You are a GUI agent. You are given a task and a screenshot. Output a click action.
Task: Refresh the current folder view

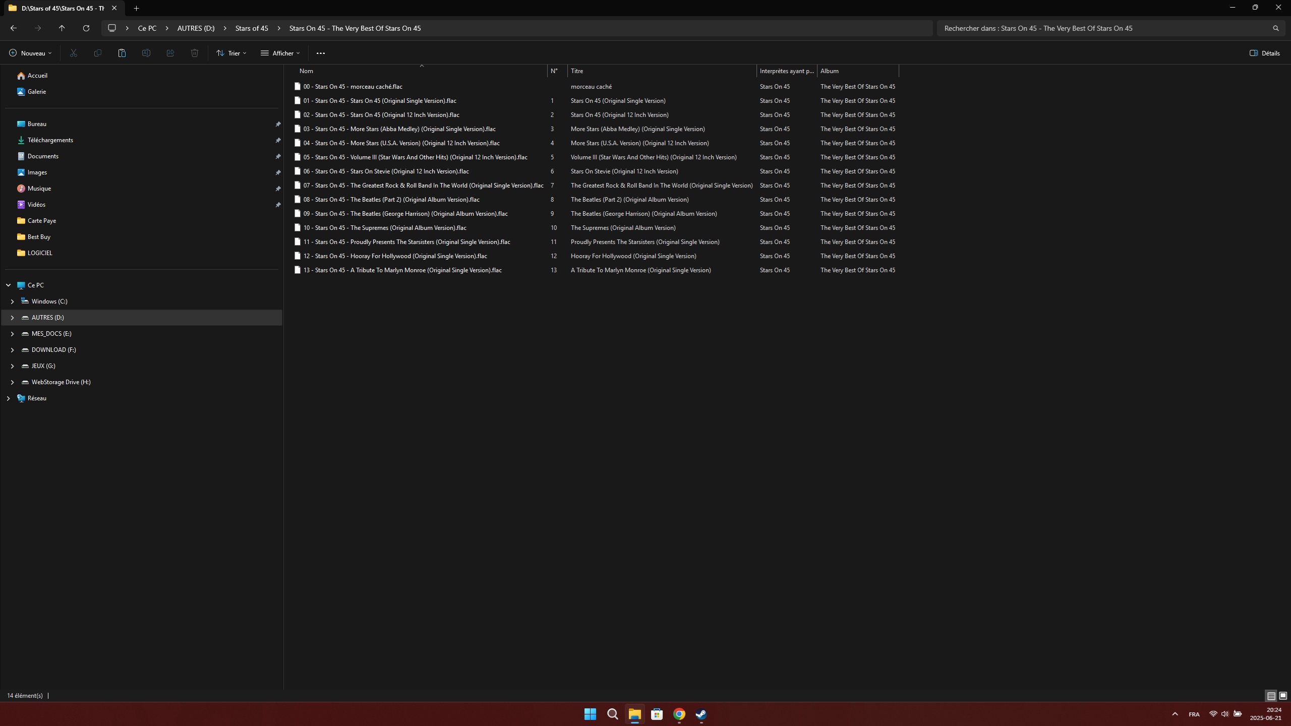(86, 28)
